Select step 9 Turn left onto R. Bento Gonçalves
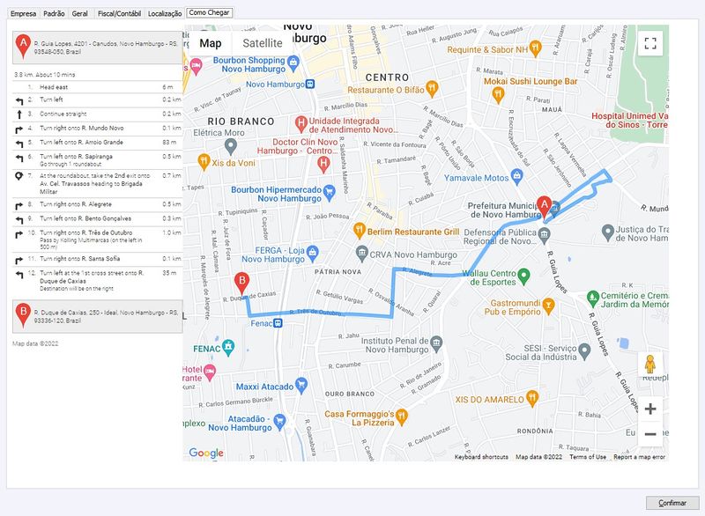This screenshot has height=516, width=705. 97,219
